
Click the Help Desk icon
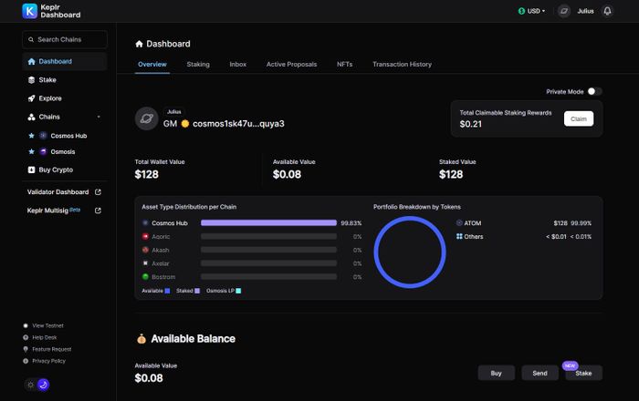[26, 337]
